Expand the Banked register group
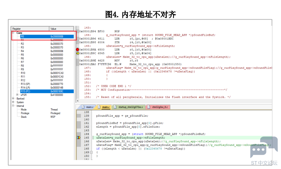281x169 pixels. tap(13, 99)
